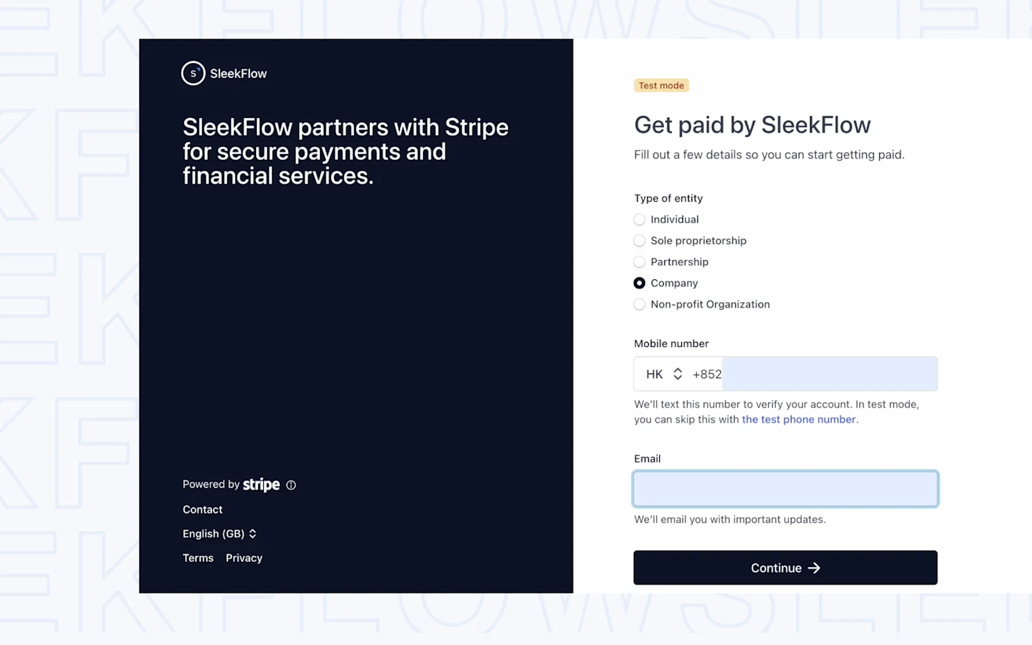This screenshot has height=645, width=1032.
Task: Click the SleekFlow text next to the logo
Action: pyautogui.click(x=238, y=73)
